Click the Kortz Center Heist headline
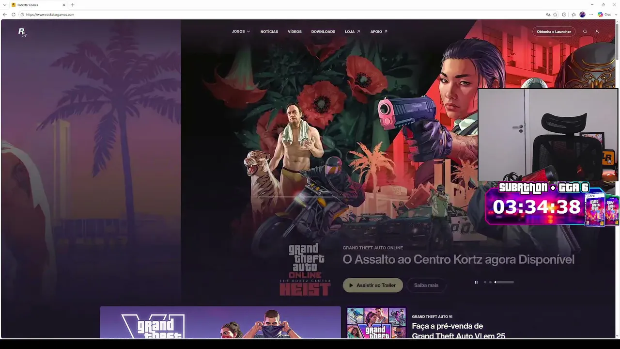Screen dimensions: 620x349 pos(458,259)
